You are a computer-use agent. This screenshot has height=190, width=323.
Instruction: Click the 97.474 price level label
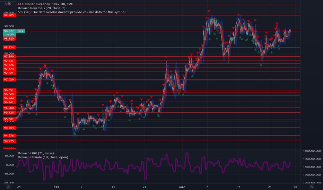coord(9,69)
